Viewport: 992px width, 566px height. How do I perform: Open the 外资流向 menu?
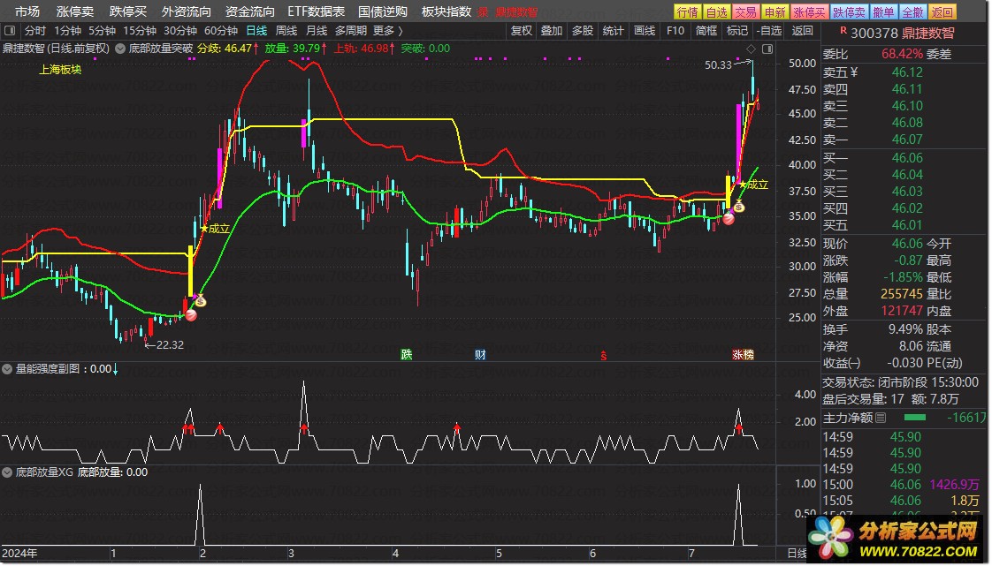click(x=187, y=11)
